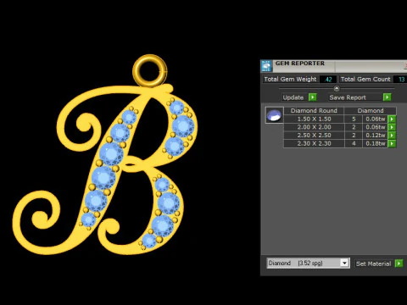Viewport: 407px width, 305px height.
Task: Click the Gem Reporter title bar icon
Action: (x=266, y=66)
